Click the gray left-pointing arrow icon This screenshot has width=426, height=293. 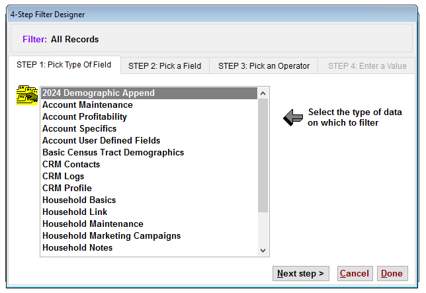(x=293, y=118)
